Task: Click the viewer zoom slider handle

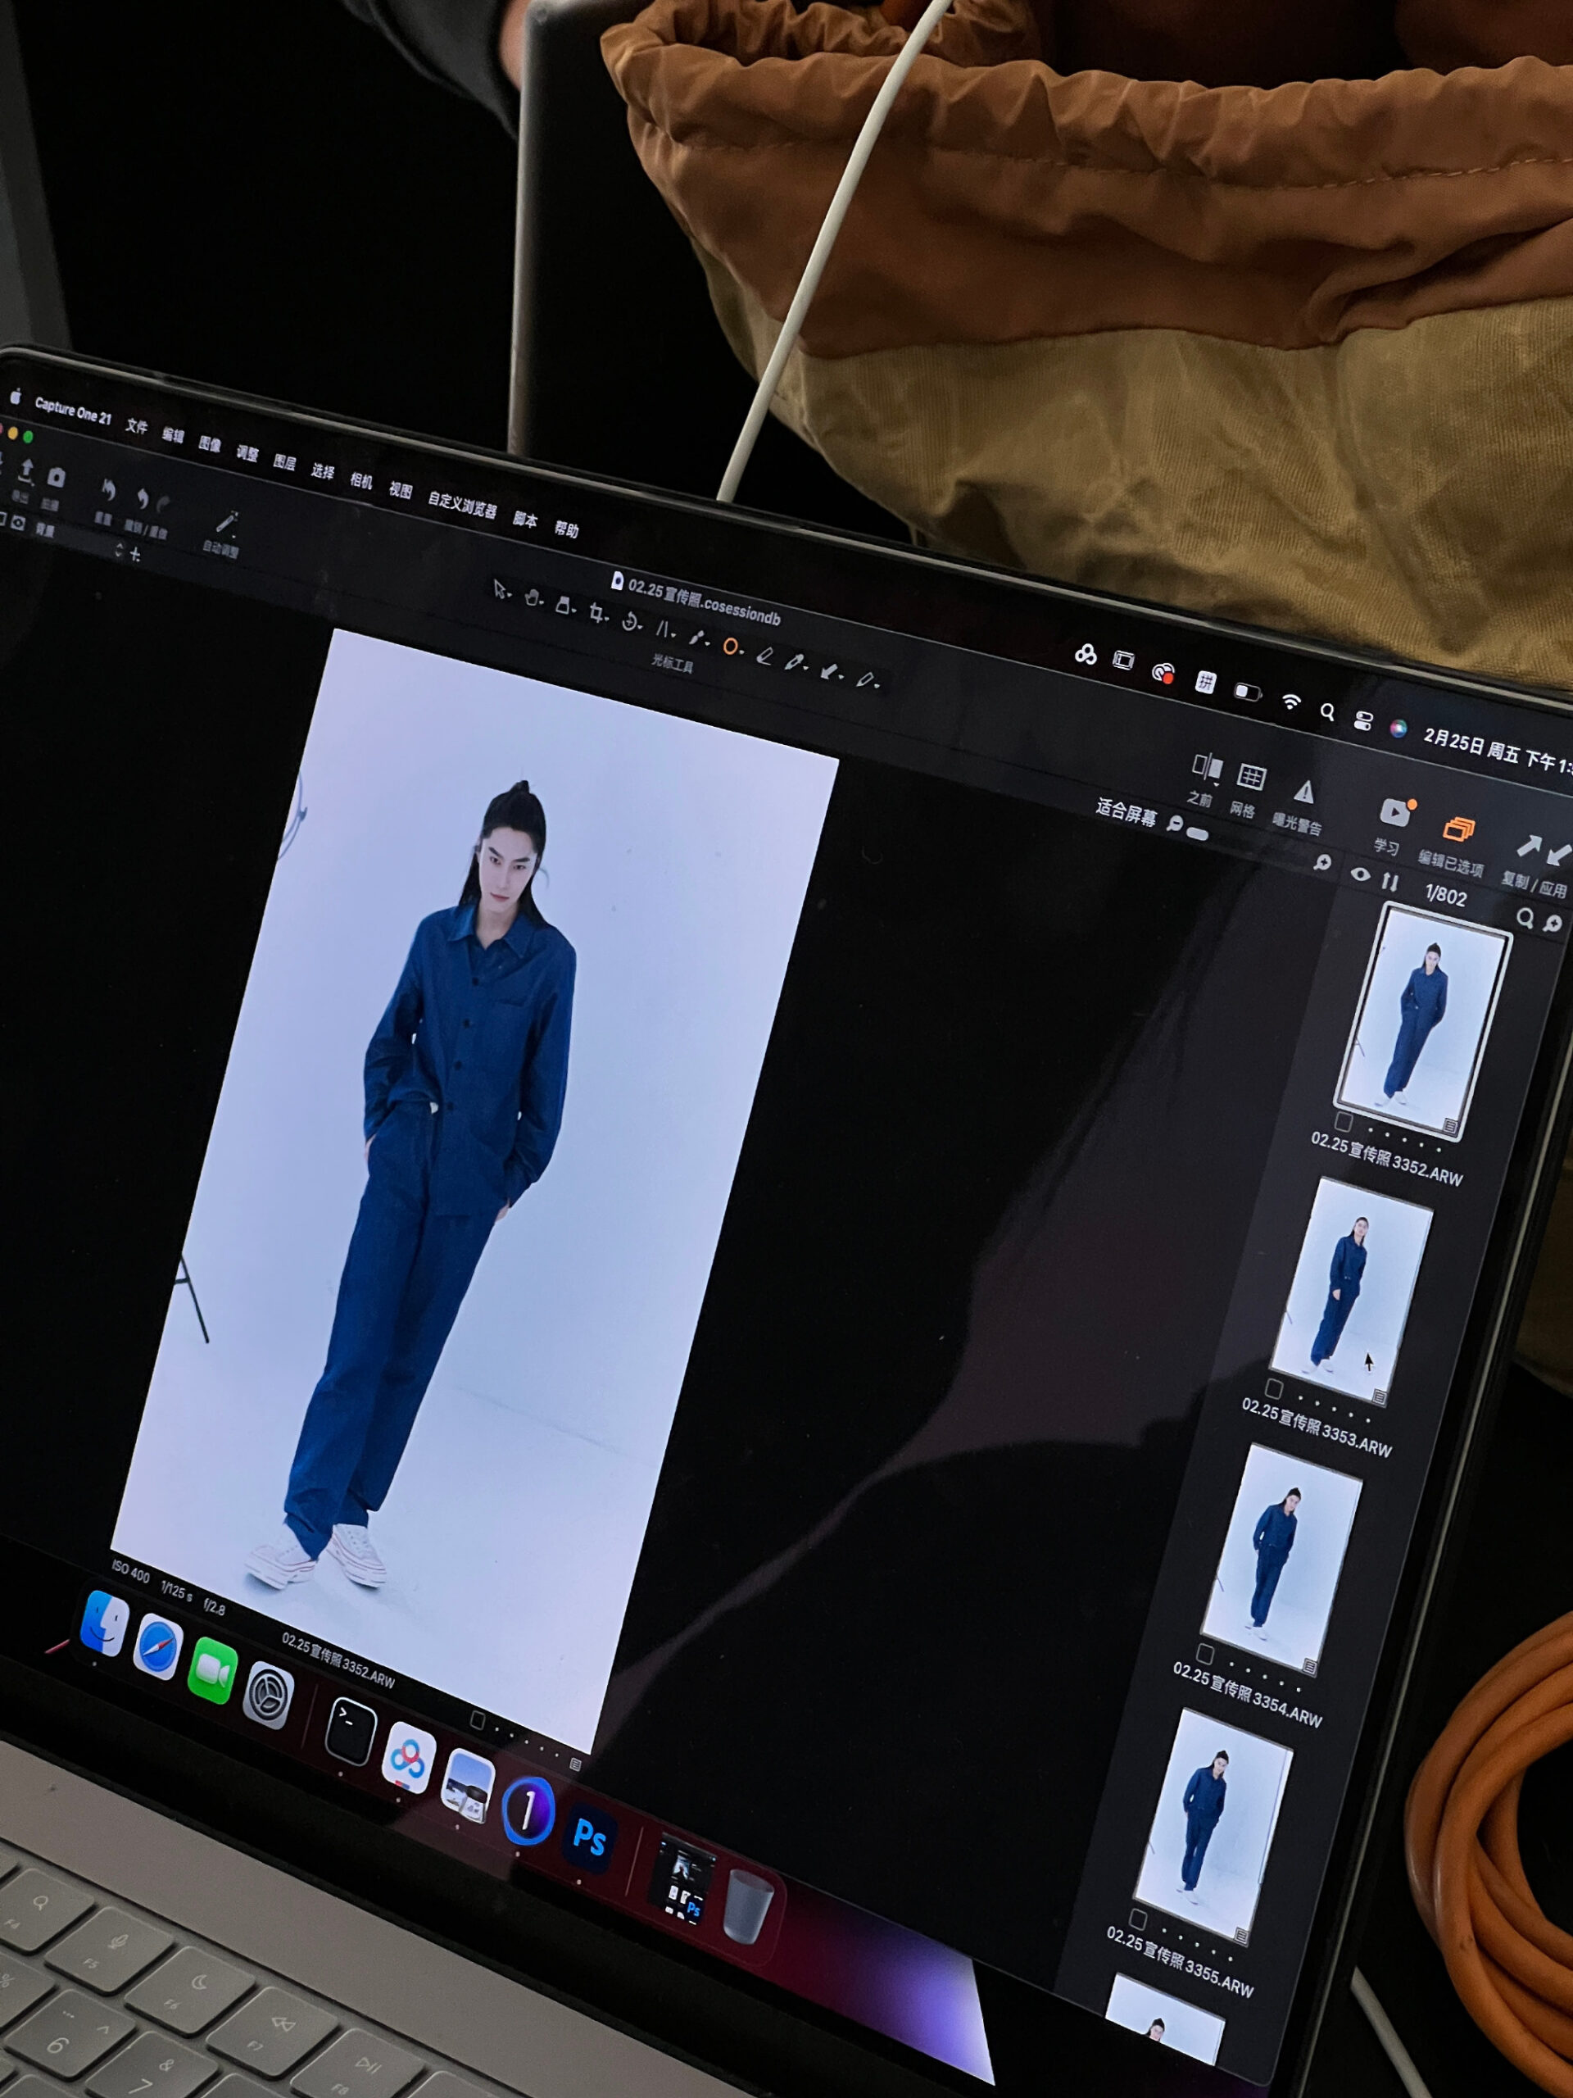Action: point(1198,834)
